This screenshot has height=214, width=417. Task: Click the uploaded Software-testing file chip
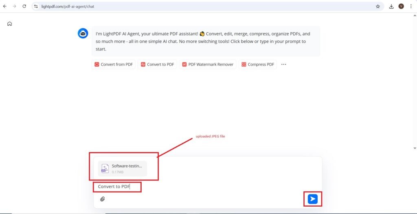[x=122, y=169]
